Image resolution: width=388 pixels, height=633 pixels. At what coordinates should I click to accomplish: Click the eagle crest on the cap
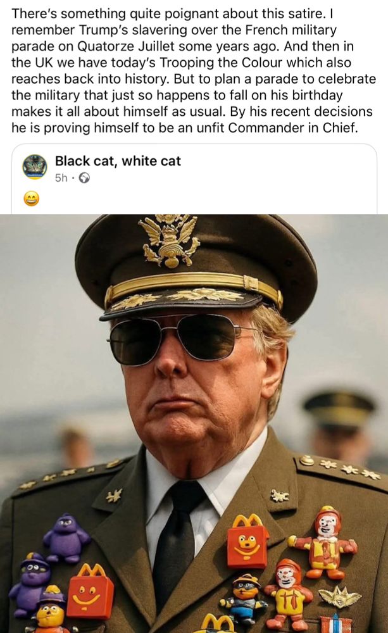click(168, 244)
